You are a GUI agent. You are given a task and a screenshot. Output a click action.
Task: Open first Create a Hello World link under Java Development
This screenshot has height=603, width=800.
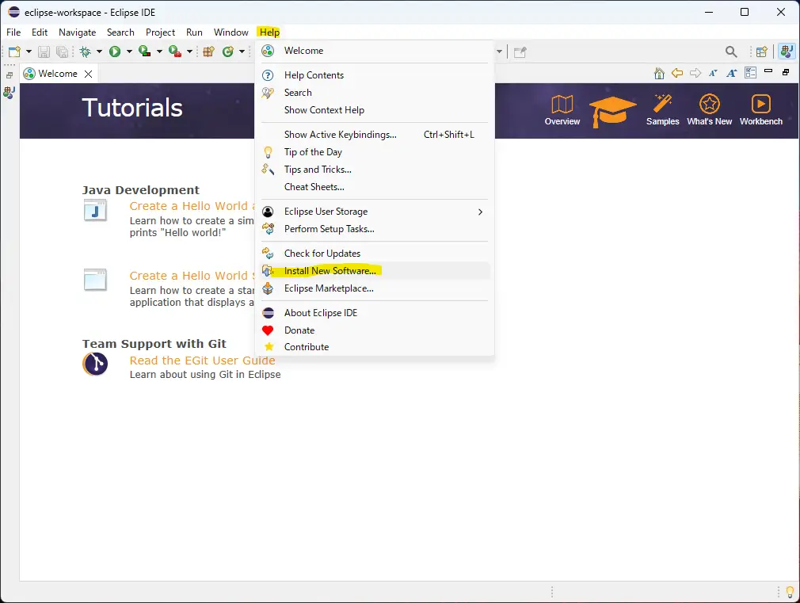tap(192, 206)
